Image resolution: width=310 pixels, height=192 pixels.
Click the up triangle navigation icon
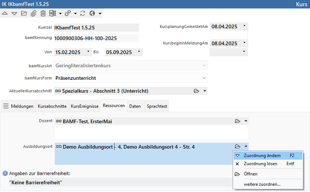[5, 14]
